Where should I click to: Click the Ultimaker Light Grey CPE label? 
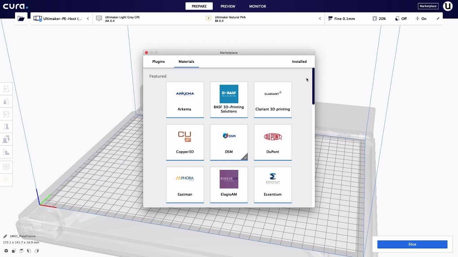122,17
